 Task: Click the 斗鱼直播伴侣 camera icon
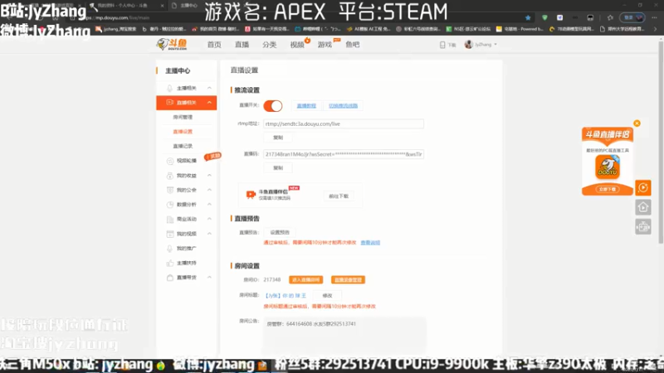click(251, 195)
